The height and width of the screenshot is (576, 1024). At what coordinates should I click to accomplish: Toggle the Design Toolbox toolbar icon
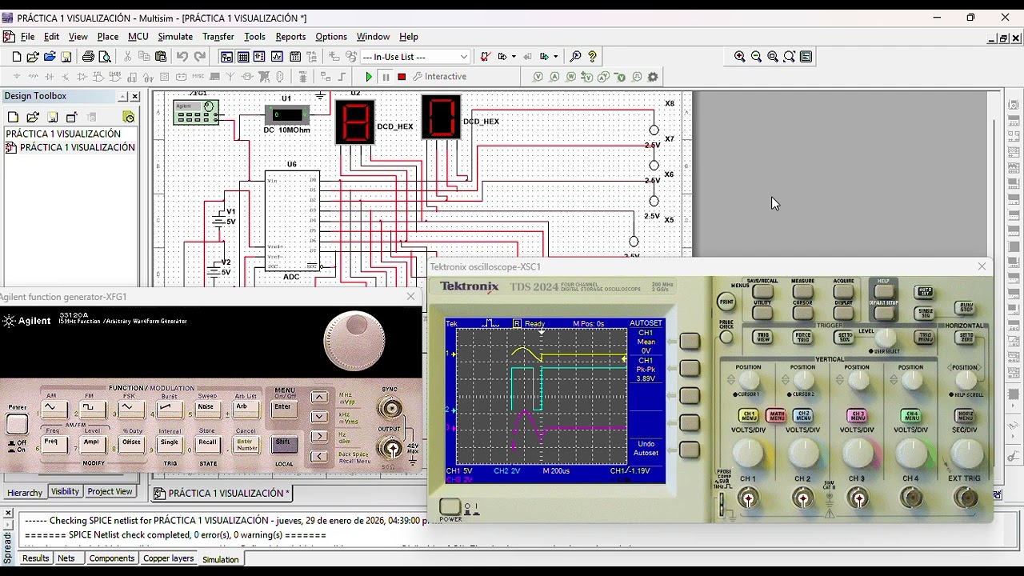coord(226,57)
